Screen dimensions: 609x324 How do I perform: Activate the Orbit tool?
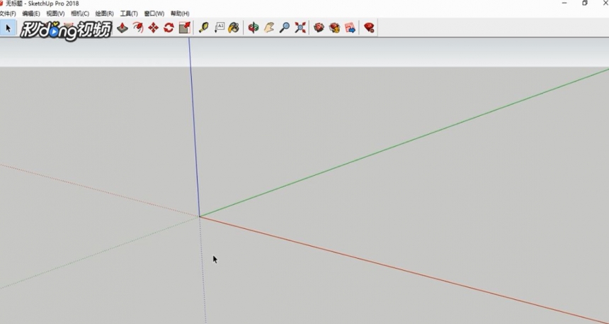click(254, 28)
